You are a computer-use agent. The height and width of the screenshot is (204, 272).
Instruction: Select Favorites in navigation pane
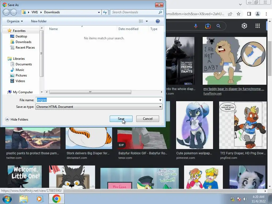19,31
